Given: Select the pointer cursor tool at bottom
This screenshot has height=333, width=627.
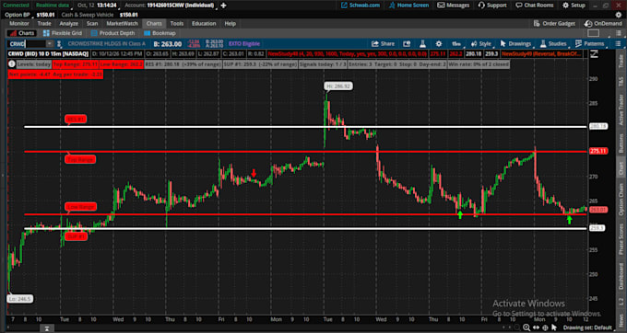Looking at the screenshot, I should [554, 327].
